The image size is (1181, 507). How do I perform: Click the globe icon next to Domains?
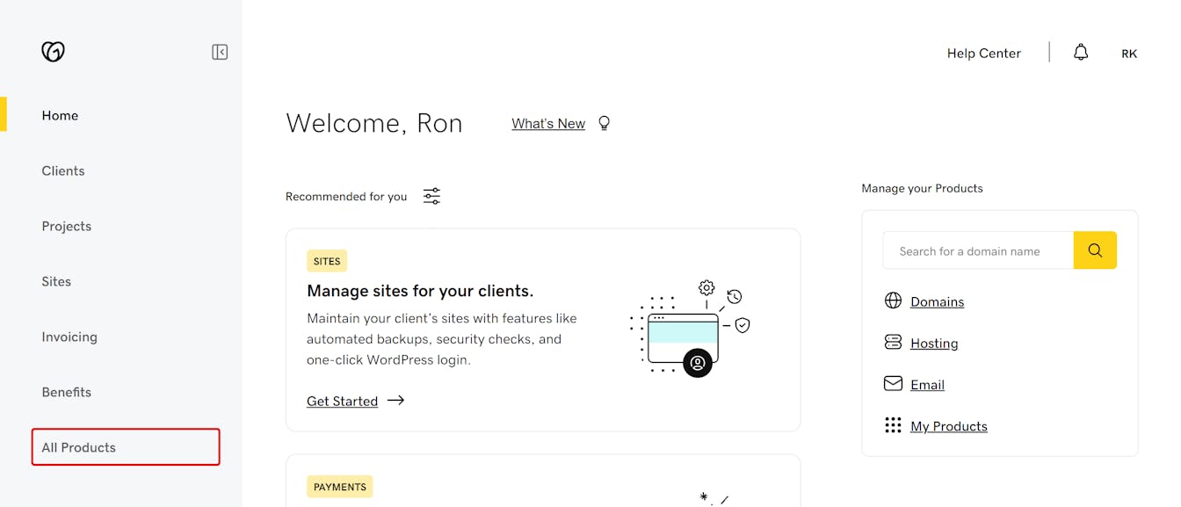point(893,301)
